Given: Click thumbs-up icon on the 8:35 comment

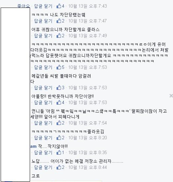Looking at the screenshot, I should (59, 152).
